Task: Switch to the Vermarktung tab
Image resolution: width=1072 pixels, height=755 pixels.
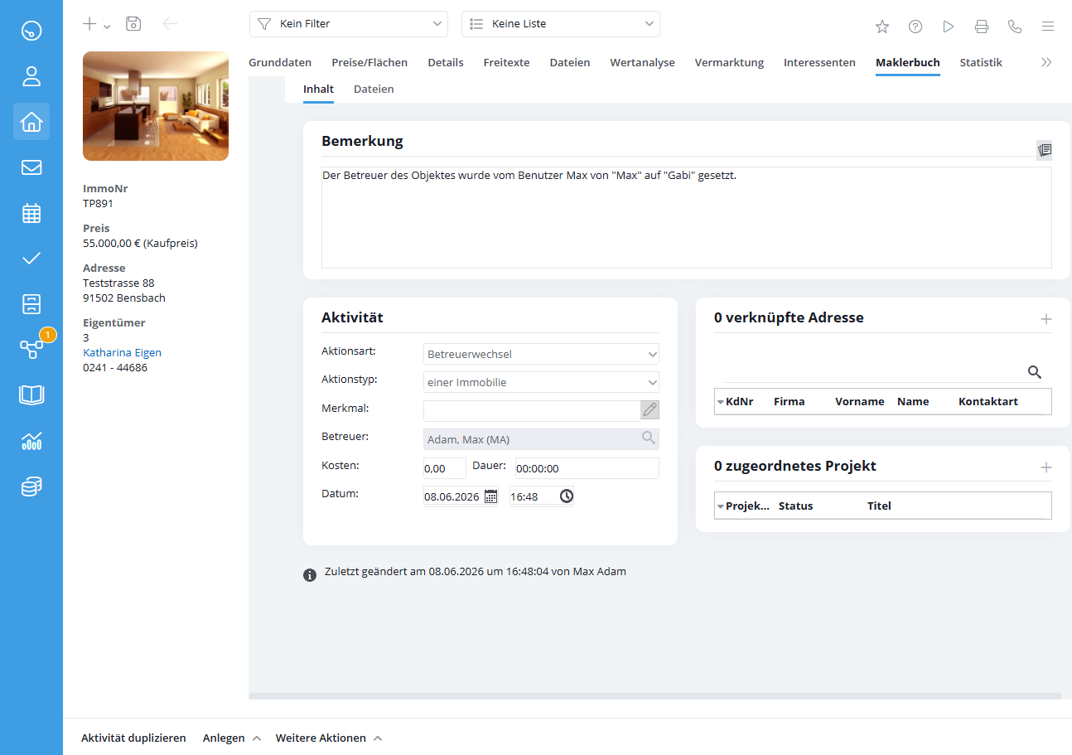Action: point(729,62)
